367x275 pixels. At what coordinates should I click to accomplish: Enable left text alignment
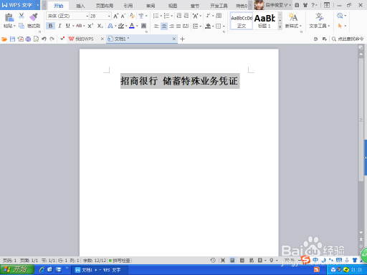pos(156,26)
